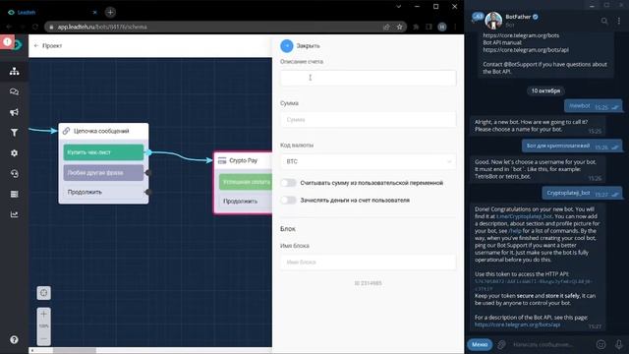
Task: Open the Telegram Меню button
Action: coord(480,344)
